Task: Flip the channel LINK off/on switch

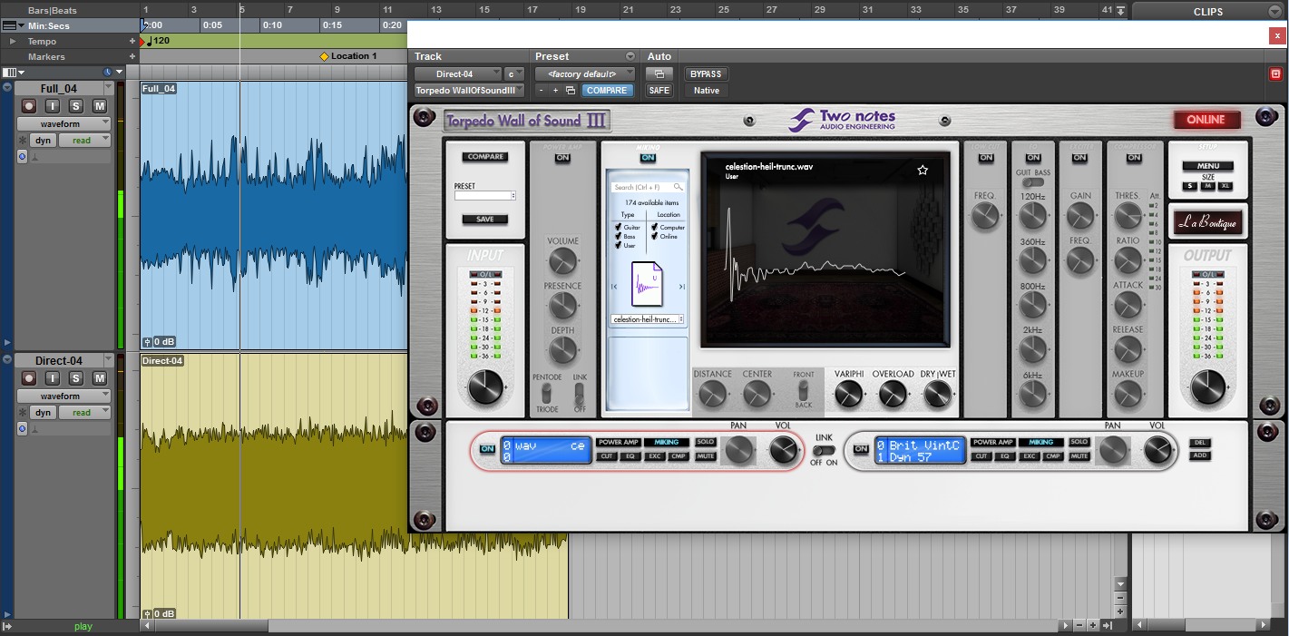Action: coord(824,450)
